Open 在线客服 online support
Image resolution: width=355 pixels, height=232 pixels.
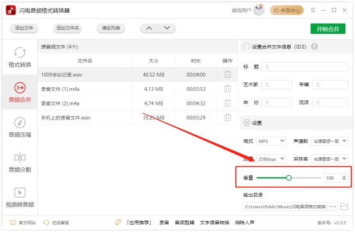[x=56, y=223]
